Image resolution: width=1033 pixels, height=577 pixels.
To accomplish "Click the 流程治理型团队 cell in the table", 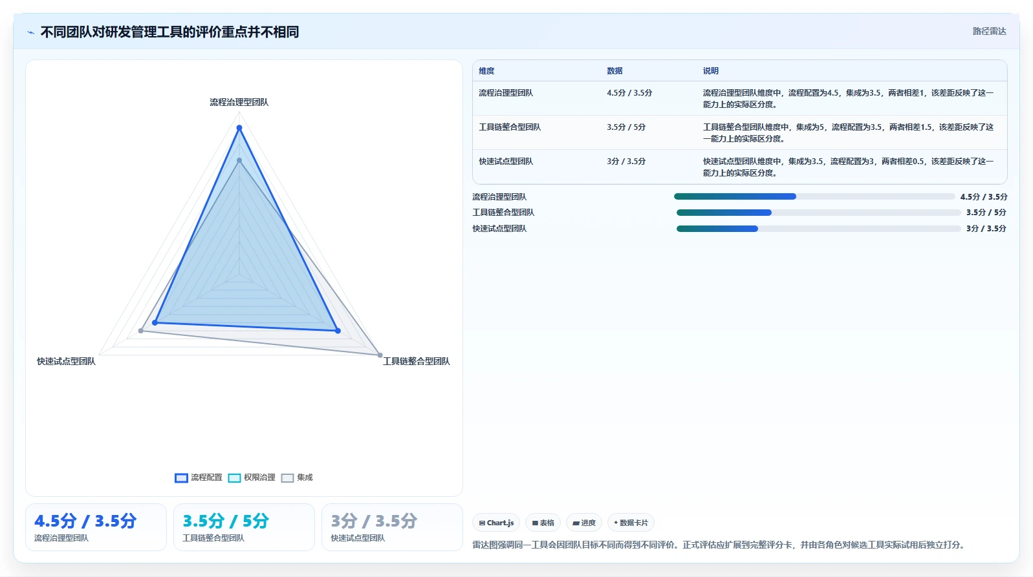I will [506, 93].
